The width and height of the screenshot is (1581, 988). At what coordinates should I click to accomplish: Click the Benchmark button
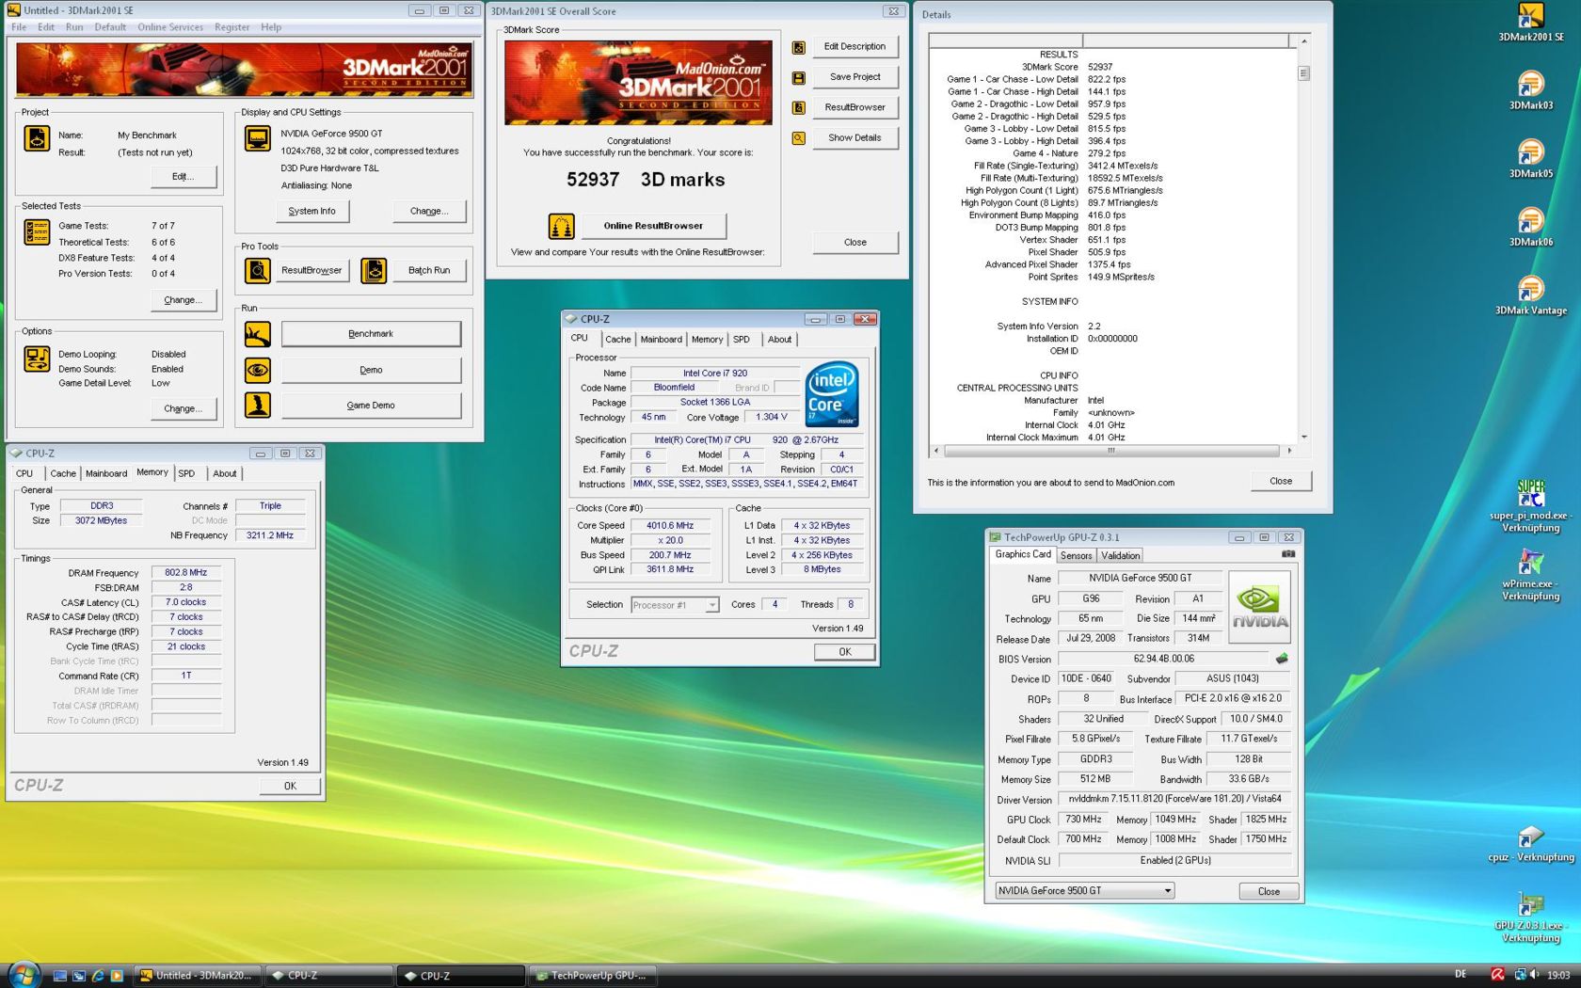(x=371, y=334)
